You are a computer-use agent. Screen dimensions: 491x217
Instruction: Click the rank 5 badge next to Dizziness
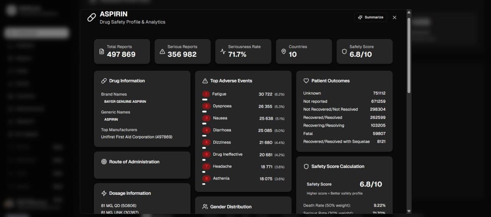coord(206,142)
